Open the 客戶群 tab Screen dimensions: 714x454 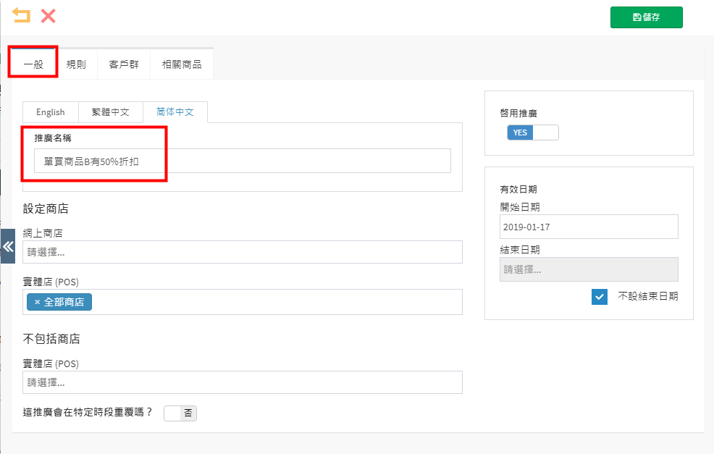123,64
